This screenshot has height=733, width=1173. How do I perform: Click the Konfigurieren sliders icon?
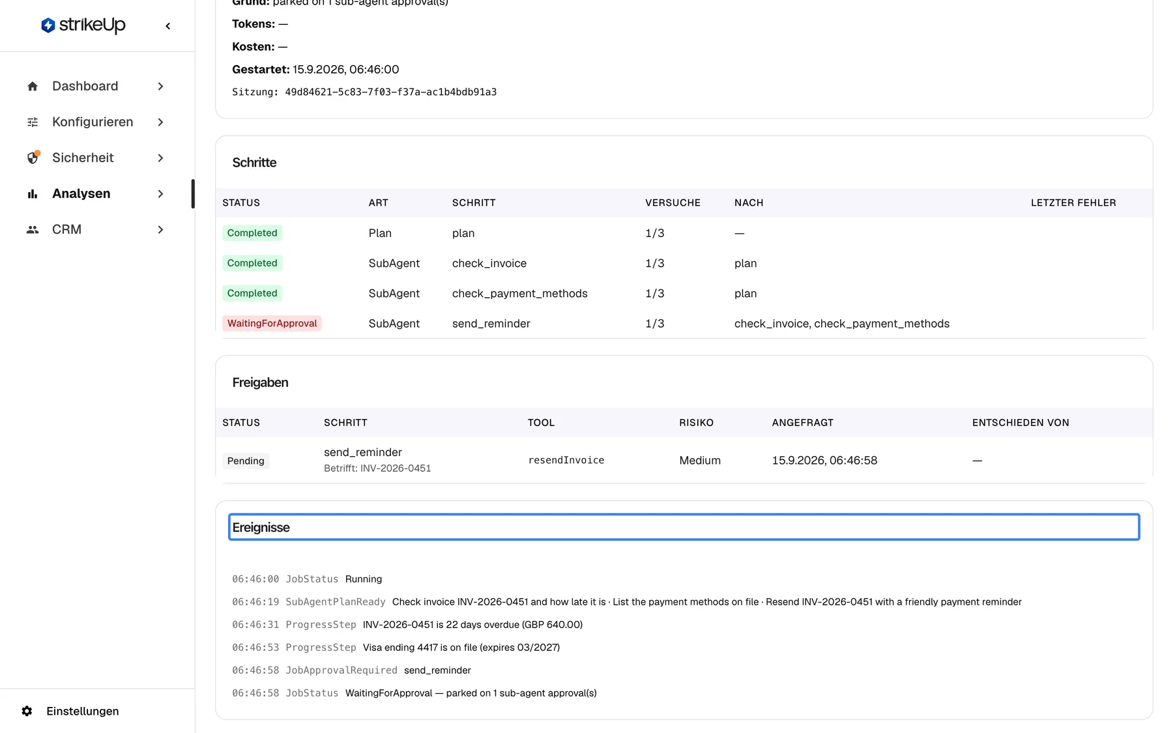pyautogui.click(x=33, y=122)
